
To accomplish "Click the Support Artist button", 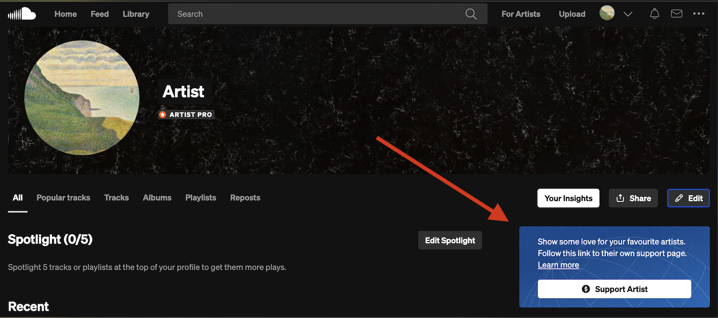I will point(614,289).
